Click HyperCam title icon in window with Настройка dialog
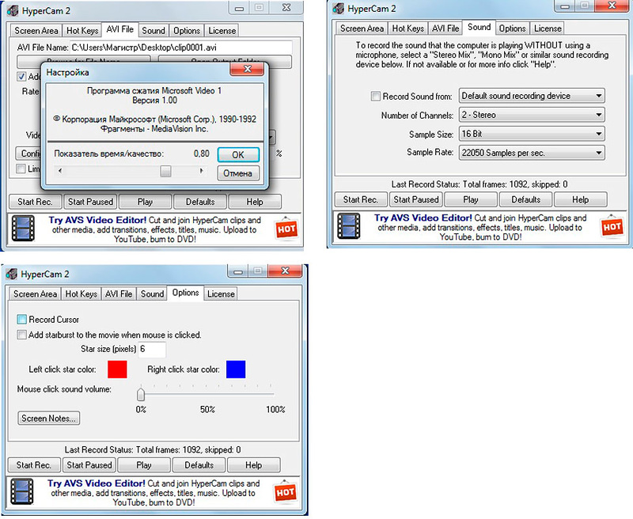Viewport: 633px width, 519px height. [x=13, y=11]
